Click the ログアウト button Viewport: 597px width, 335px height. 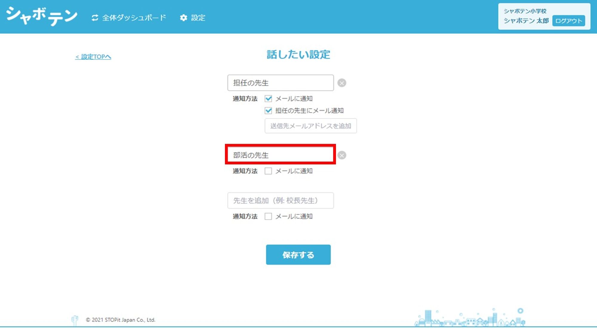(568, 21)
